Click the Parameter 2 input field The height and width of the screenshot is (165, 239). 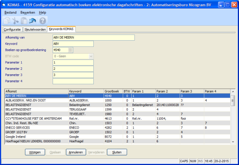click(x=73, y=69)
